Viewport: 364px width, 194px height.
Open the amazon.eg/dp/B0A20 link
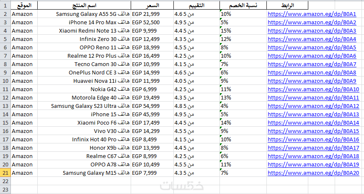point(313,173)
